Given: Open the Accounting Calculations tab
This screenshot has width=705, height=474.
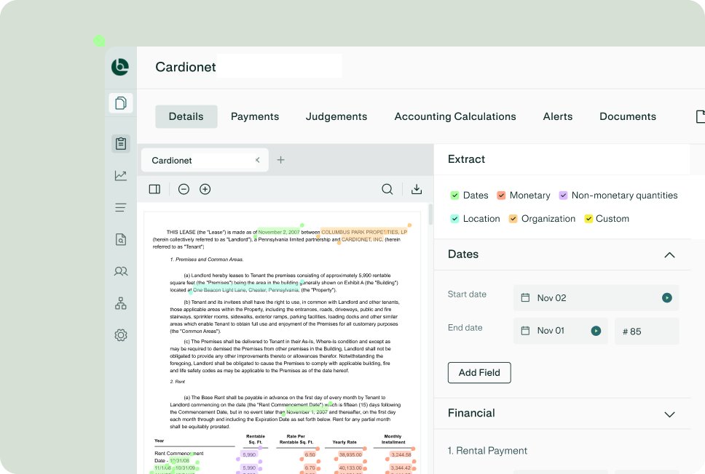Looking at the screenshot, I should click(455, 116).
